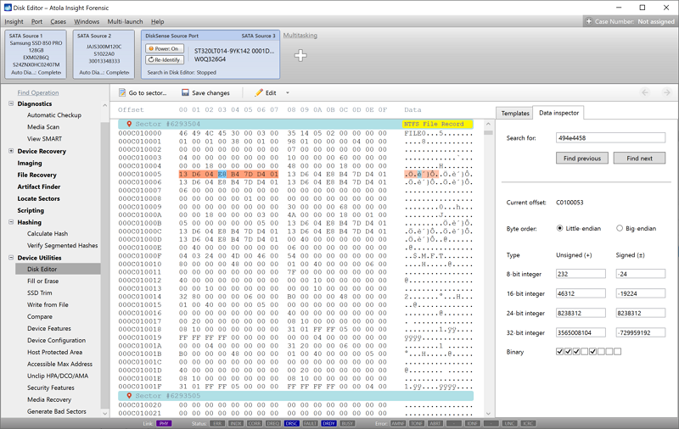Screen dimensions: 679x429
Task: Click the AMNF error indicator
Action: (x=398, y=423)
